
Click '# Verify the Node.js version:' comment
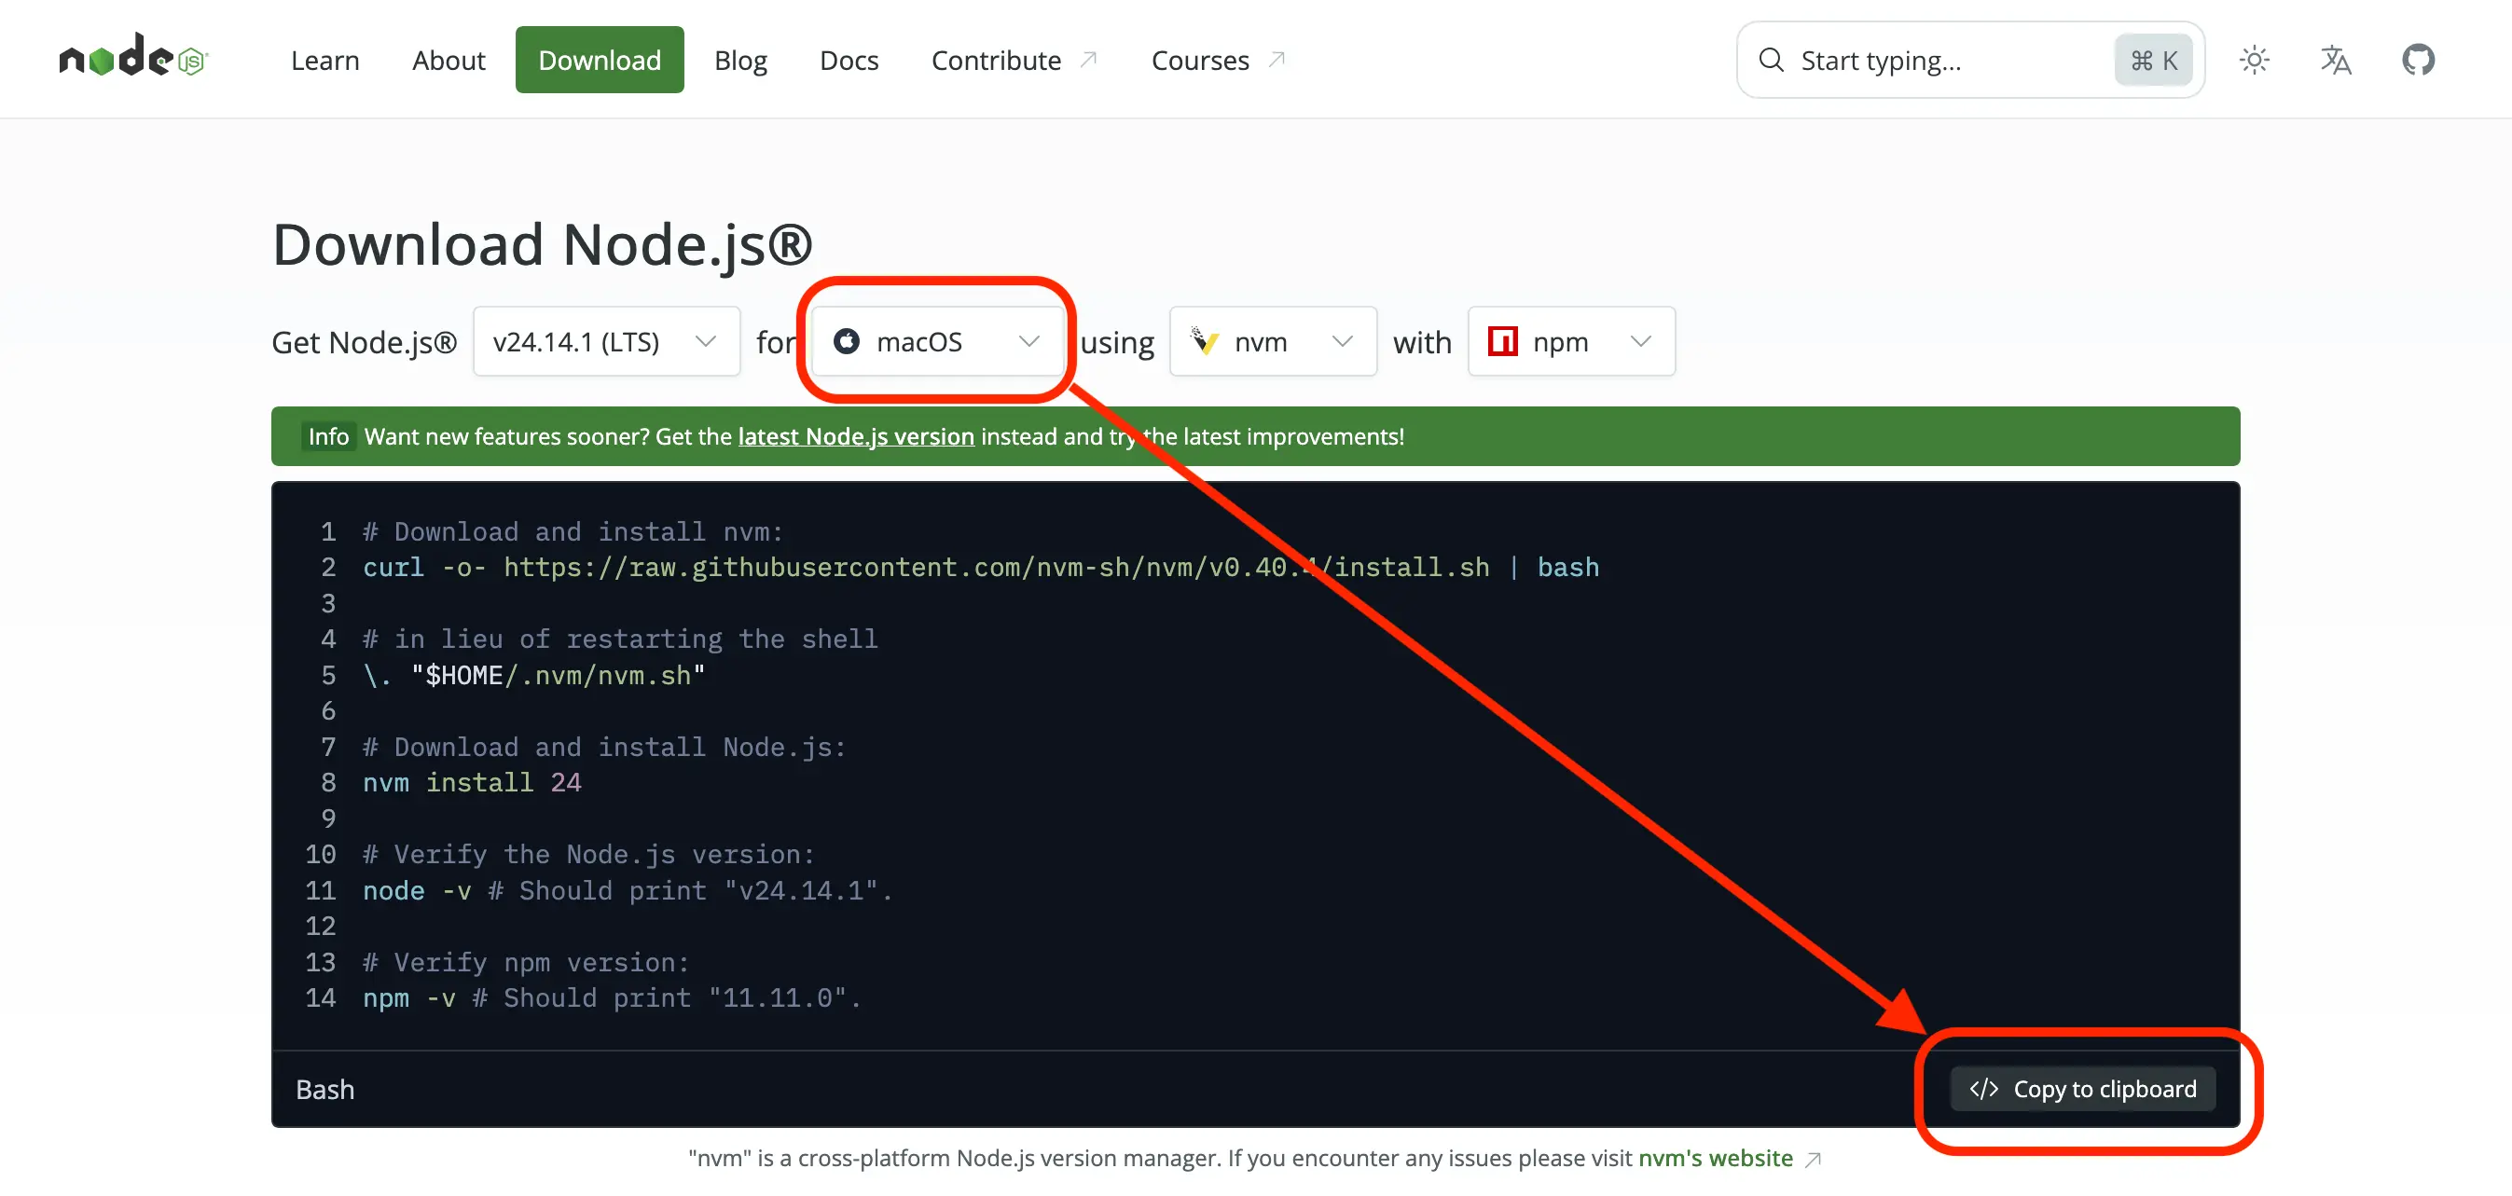(x=588, y=854)
